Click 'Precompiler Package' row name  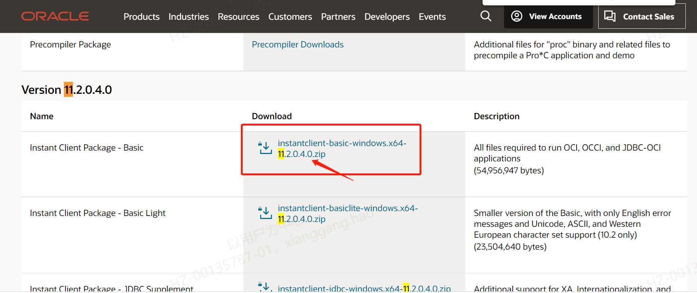(70, 44)
